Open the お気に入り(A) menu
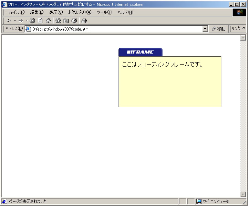 coord(80,12)
